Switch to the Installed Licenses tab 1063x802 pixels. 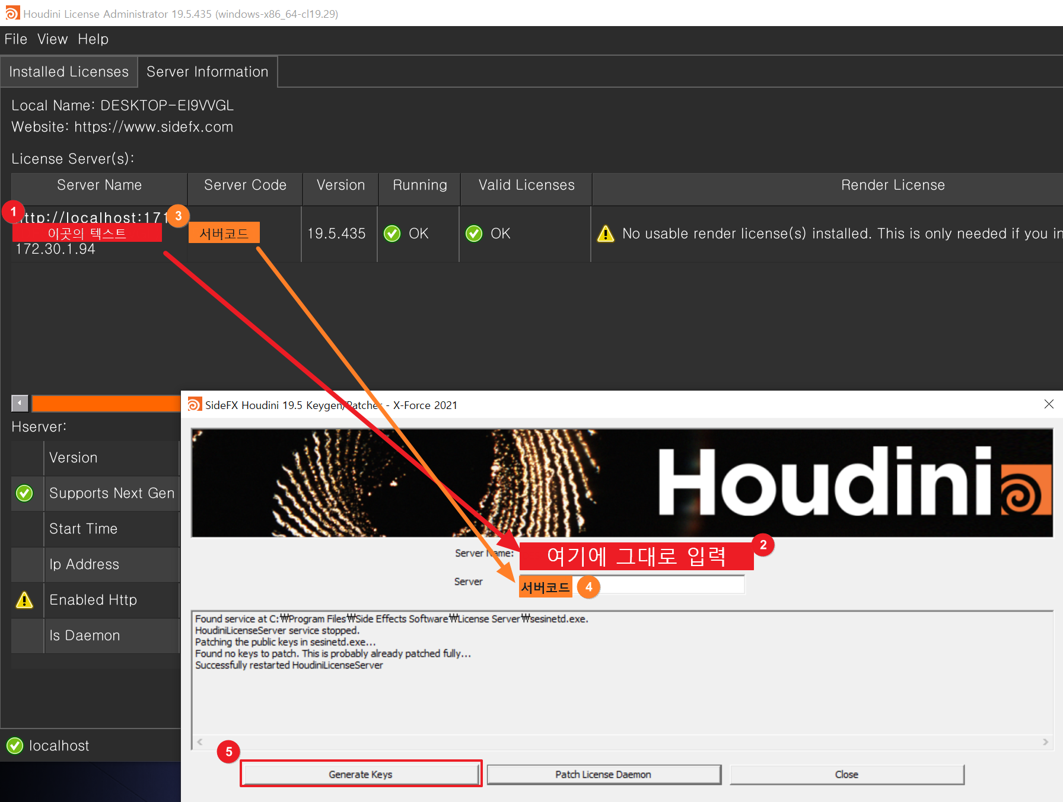[x=69, y=72]
